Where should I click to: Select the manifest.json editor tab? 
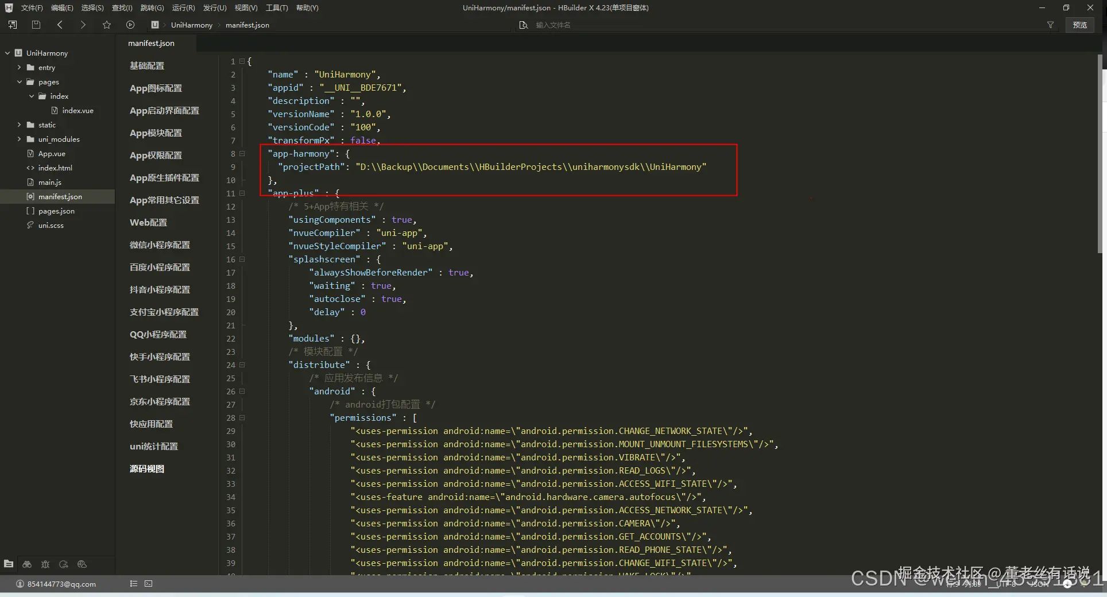point(152,43)
